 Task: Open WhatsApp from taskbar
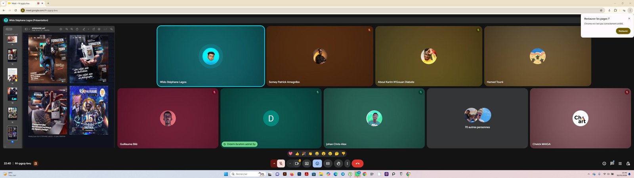357,174
